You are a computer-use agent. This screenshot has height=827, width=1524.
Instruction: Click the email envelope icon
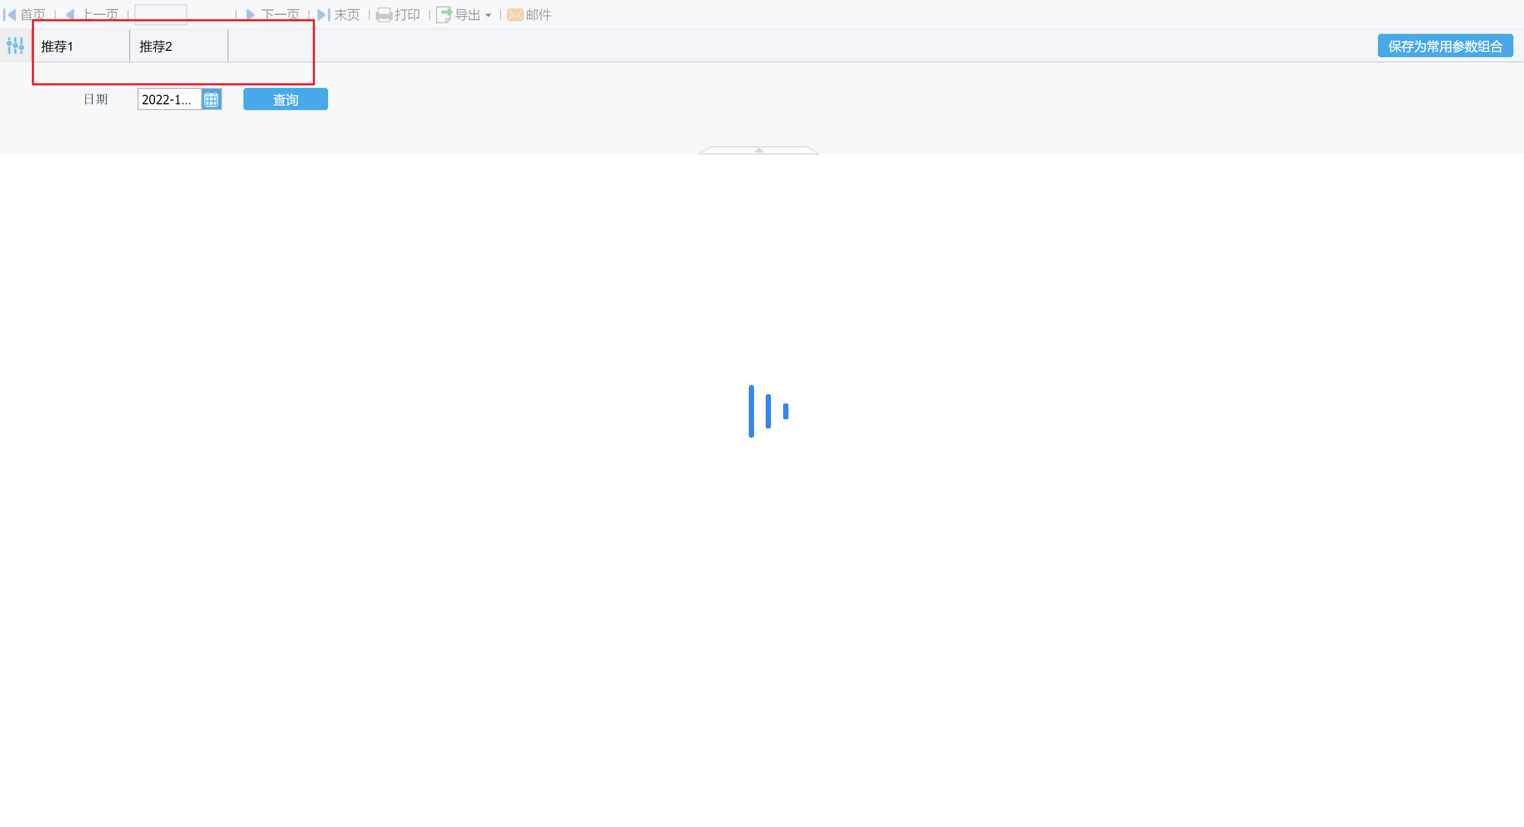click(515, 15)
